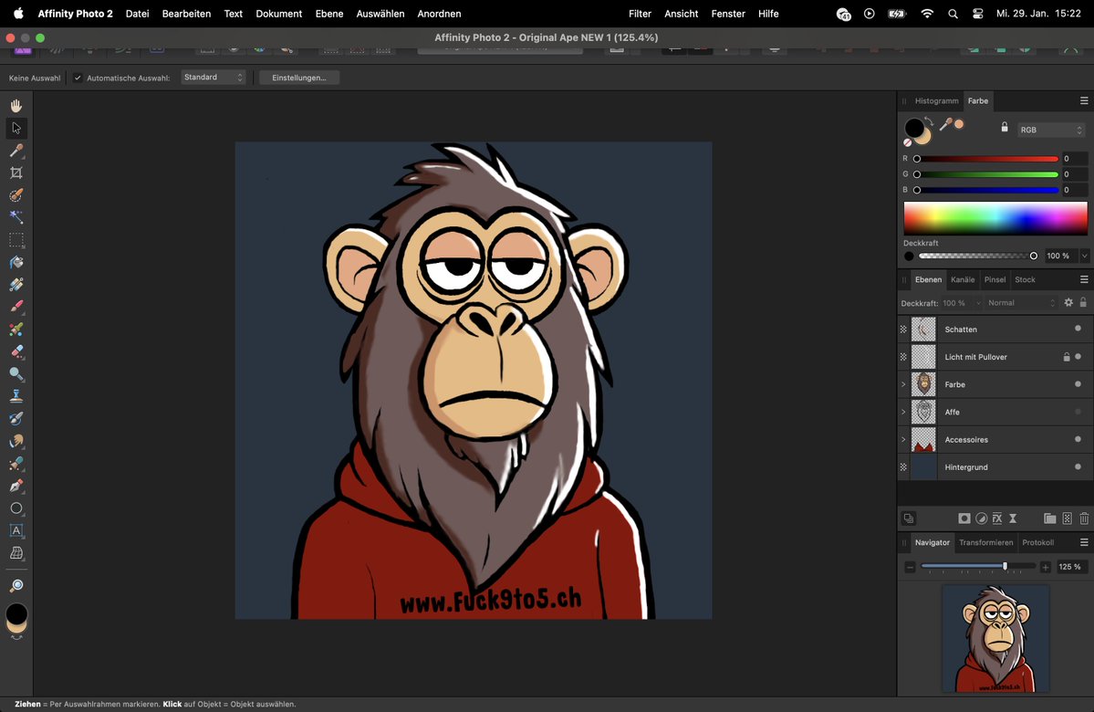The height and width of the screenshot is (712, 1094).
Task: Hide the Schatten layer
Action: tap(1078, 329)
